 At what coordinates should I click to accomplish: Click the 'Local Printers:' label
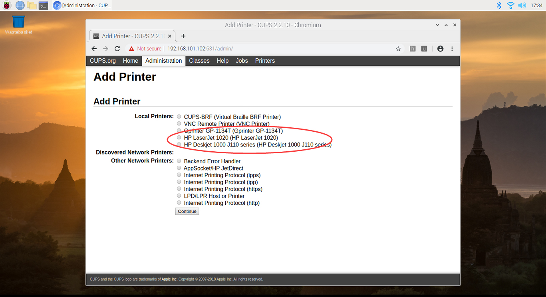(x=154, y=116)
